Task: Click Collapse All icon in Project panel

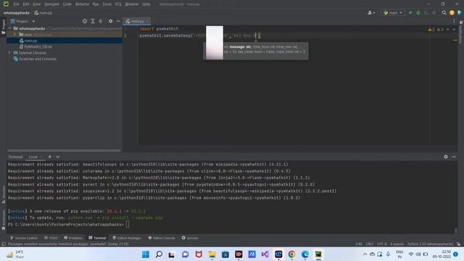Action: click(x=101, y=21)
